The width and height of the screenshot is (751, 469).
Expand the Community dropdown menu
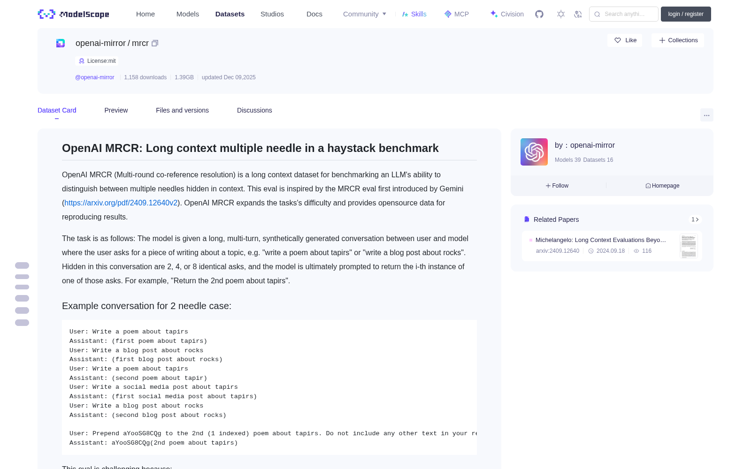365,14
